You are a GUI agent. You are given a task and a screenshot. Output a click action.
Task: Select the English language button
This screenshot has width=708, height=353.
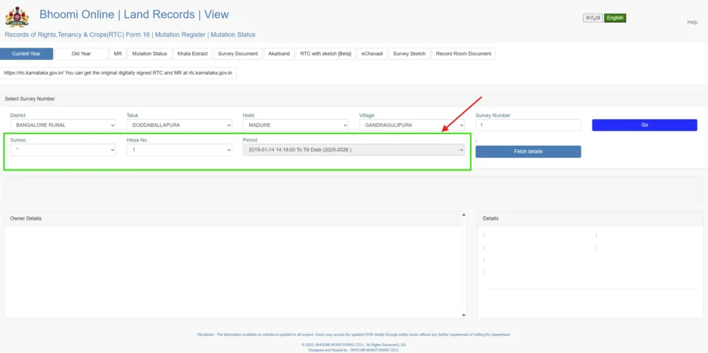tap(615, 18)
